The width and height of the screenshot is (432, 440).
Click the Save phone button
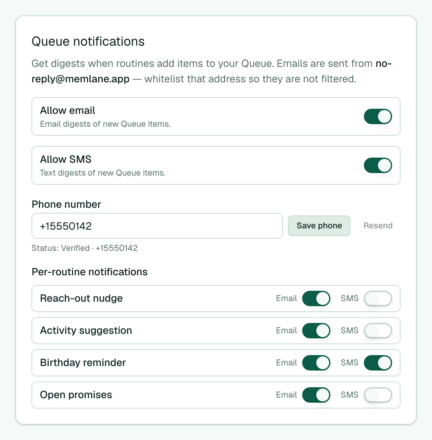point(319,226)
